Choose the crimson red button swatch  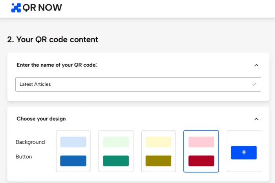[201, 161]
